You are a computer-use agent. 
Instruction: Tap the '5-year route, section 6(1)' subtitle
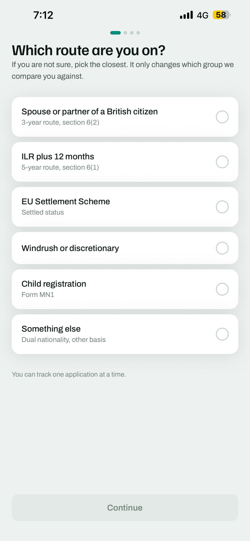click(60, 167)
